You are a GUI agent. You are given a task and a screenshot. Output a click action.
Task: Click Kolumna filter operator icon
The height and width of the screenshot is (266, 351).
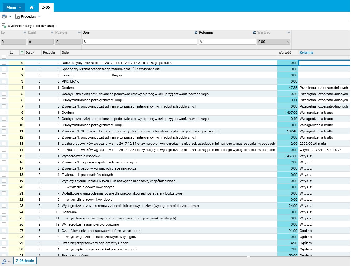[254, 32]
